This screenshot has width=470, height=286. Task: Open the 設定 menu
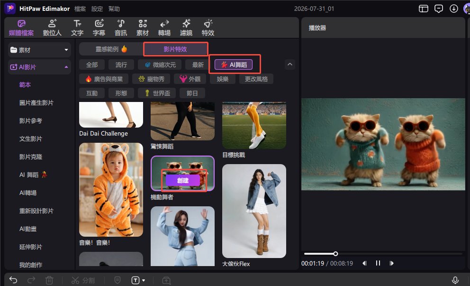coord(97,9)
